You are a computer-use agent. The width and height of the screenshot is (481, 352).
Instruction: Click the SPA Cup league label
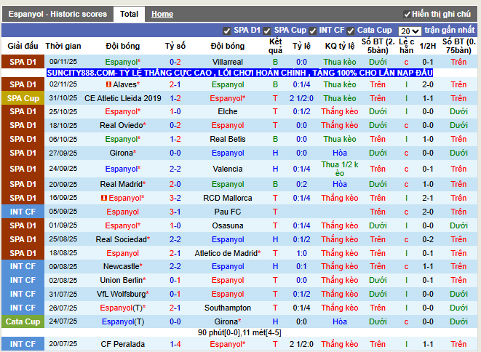pyautogui.click(x=23, y=98)
